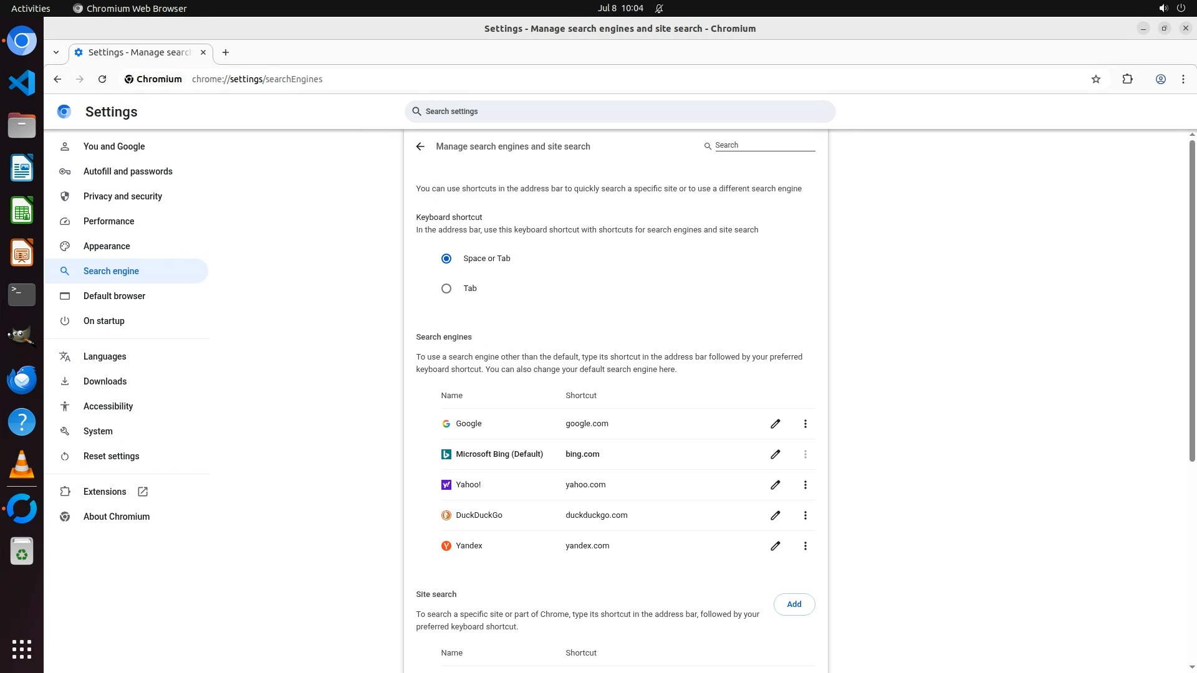The width and height of the screenshot is (1197, 673).
Task: Click the page vertical scrollbar
Action: pos(1192,299)
